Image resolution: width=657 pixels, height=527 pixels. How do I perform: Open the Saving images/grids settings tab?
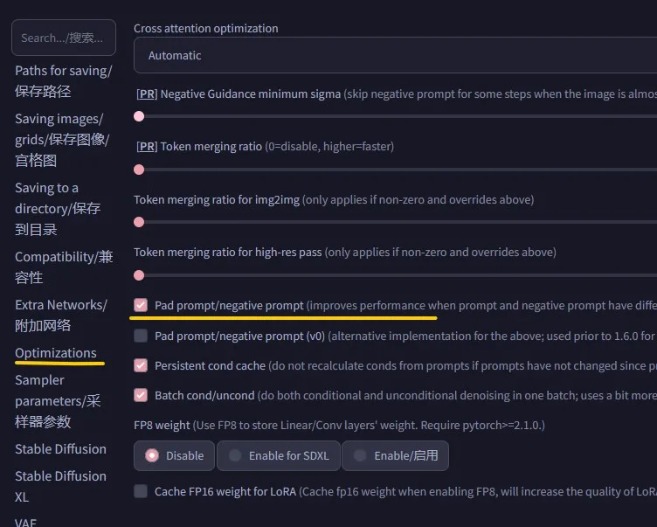61,139
